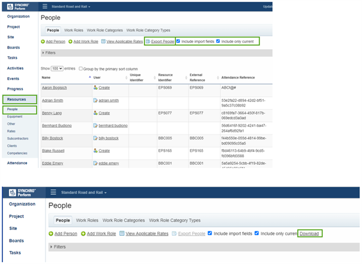Open the Bernhard Budiono person link

(57, 126)
